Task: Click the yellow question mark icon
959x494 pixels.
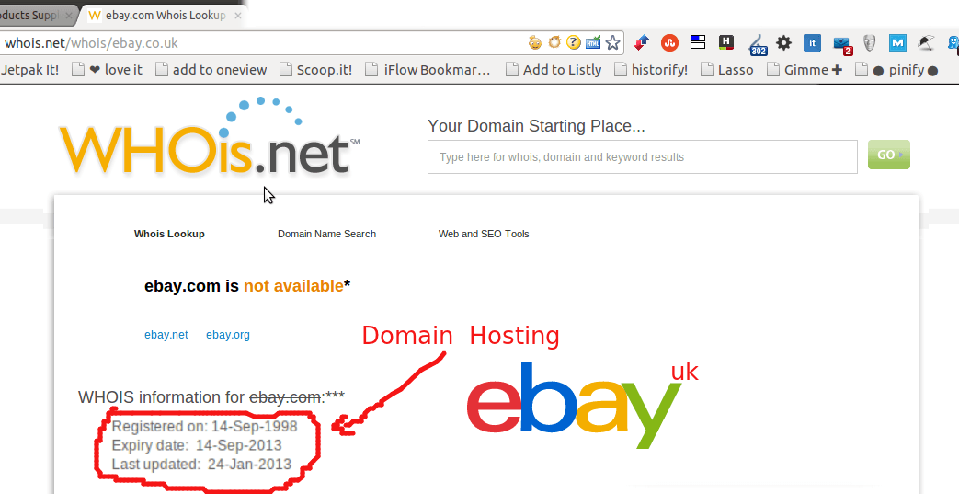Action: pyautogui.click(x=573, y=42)
